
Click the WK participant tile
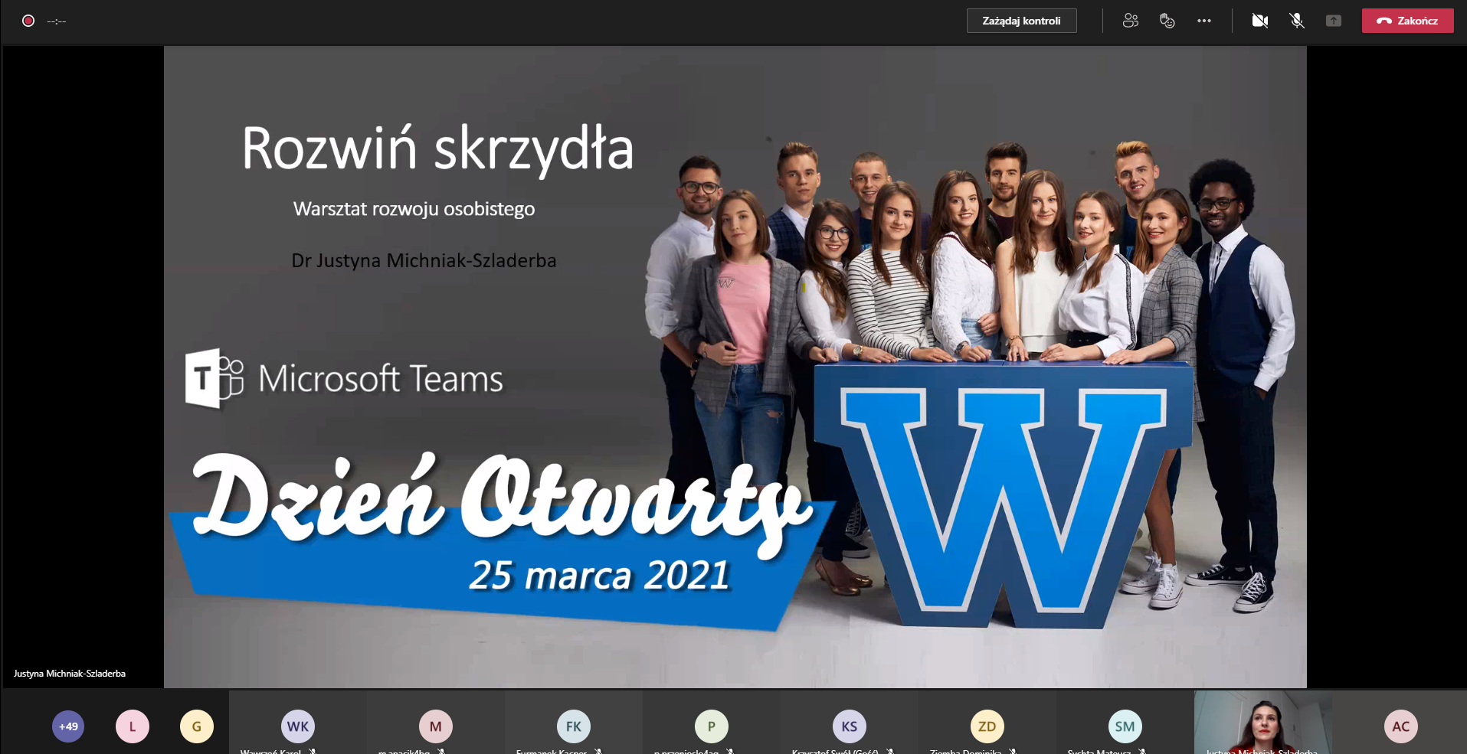tap(297, 726)
